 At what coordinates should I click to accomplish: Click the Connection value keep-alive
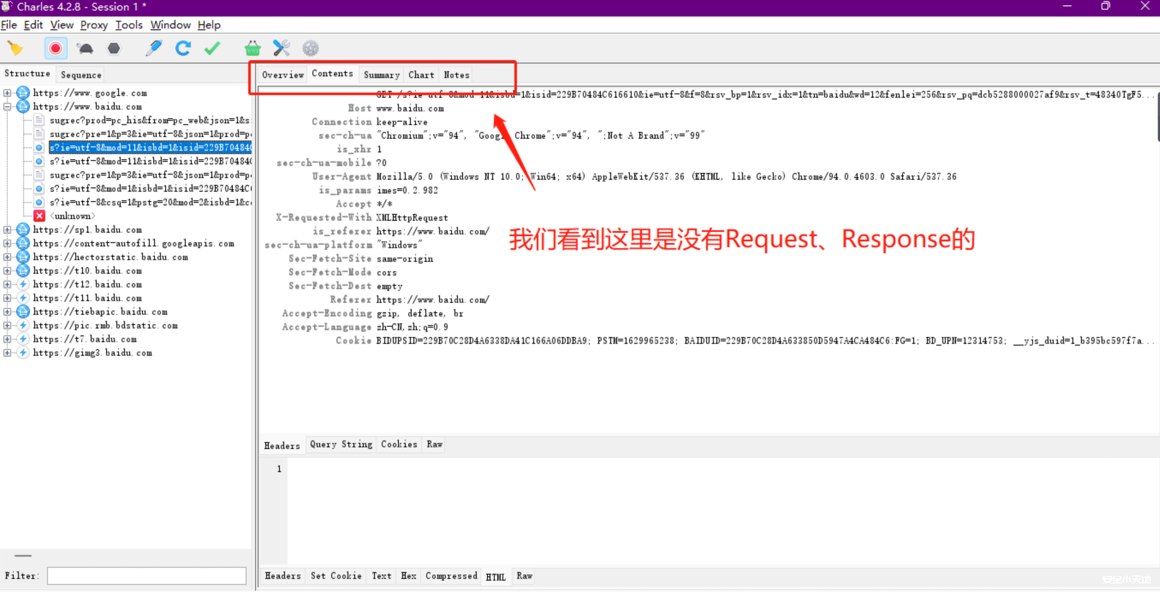click(x=402, y=122)
